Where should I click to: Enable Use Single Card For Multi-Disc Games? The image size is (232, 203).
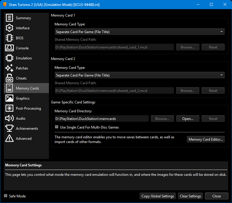tap(57, 127)
